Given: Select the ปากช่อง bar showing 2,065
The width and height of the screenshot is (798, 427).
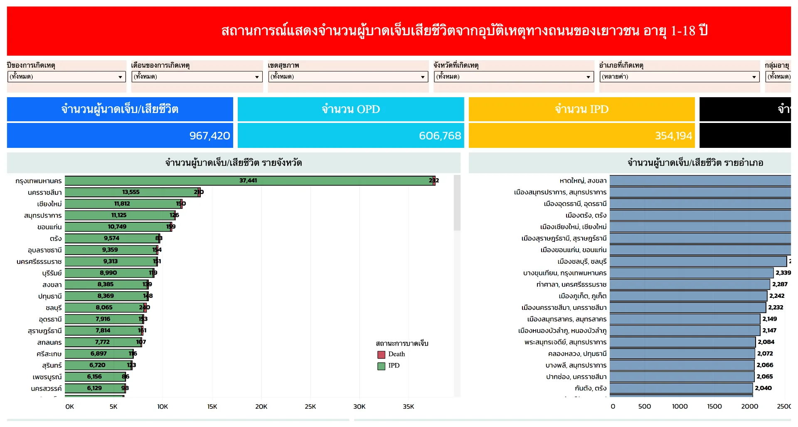Looking at the screenshot, I should 682,377.
